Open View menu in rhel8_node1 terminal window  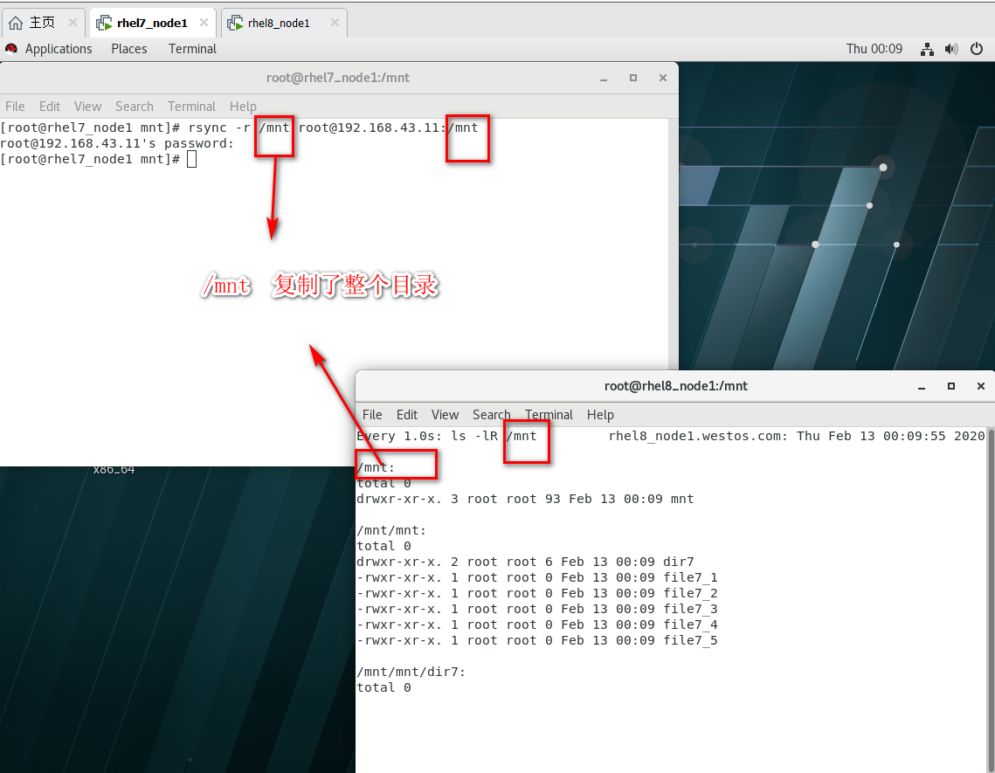pyautogui.click(x=445, y=414)
